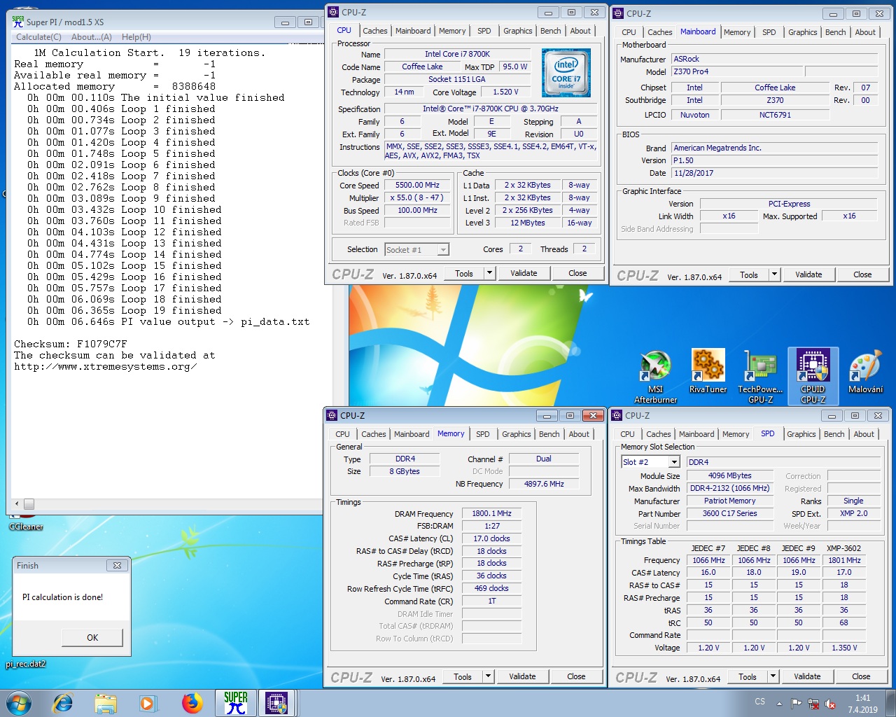Click Multiplier value x 55.0
The image size is (896, 717).
click(417, 198)
